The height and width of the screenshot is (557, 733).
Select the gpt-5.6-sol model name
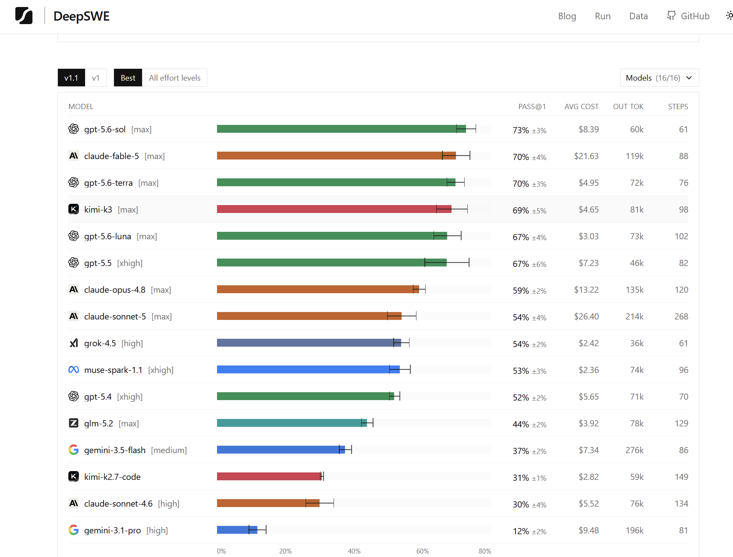(105, 129)
